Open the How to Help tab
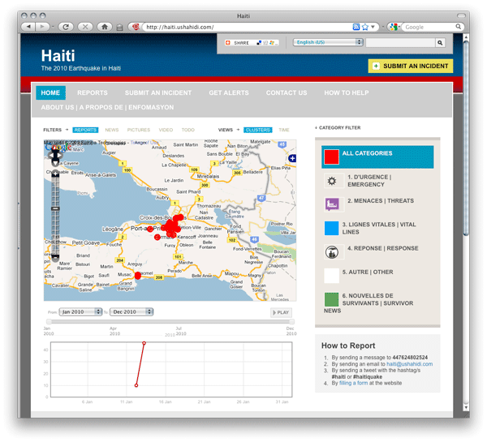This screenshot has height=442, width=487. coord(347,92)
